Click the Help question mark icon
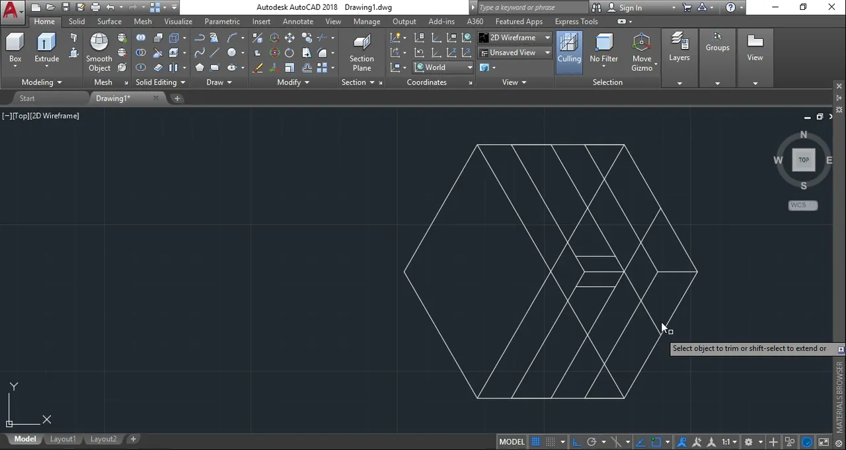The width and height of the screenshot is (846, 450). (x=730, y=7)
